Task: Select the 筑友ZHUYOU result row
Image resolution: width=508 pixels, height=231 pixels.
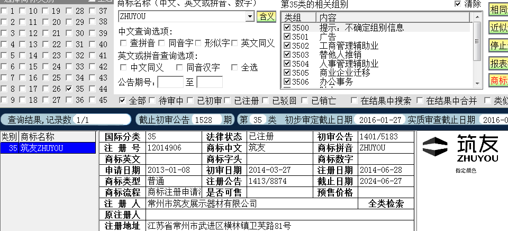Action: pyautogui.click(x=48, y=148)
